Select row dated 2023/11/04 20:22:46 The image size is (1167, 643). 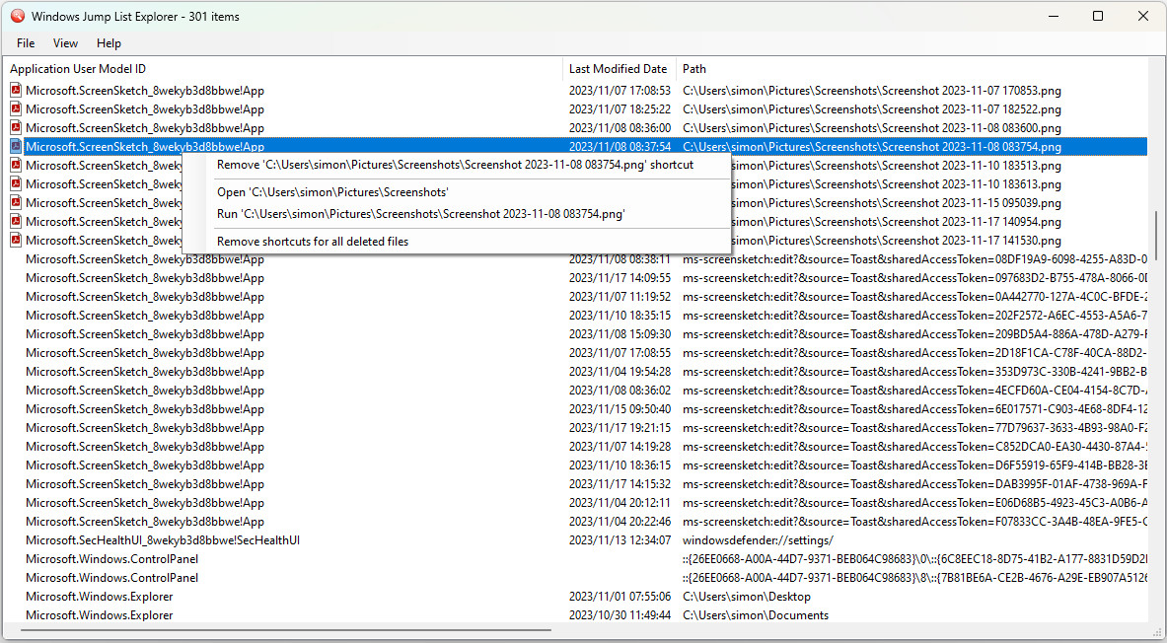click(574, 522)
